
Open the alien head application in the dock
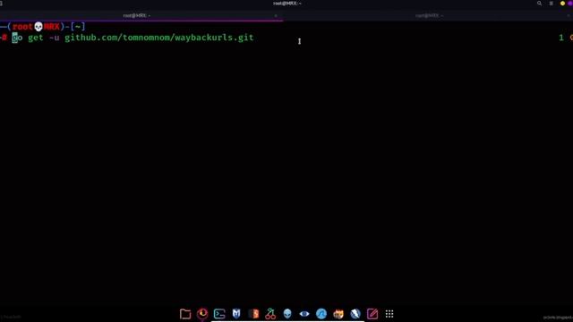coord(287,314)
